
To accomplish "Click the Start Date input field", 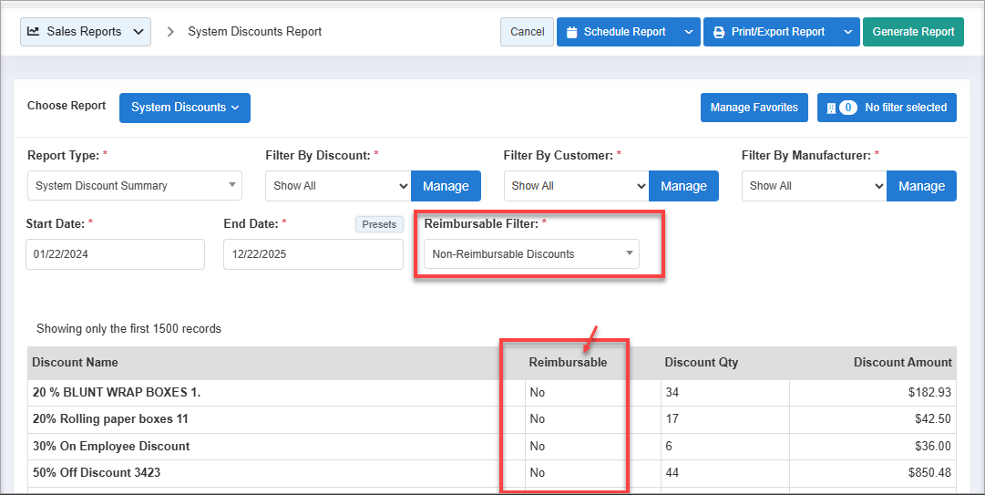I will (115, 254).
